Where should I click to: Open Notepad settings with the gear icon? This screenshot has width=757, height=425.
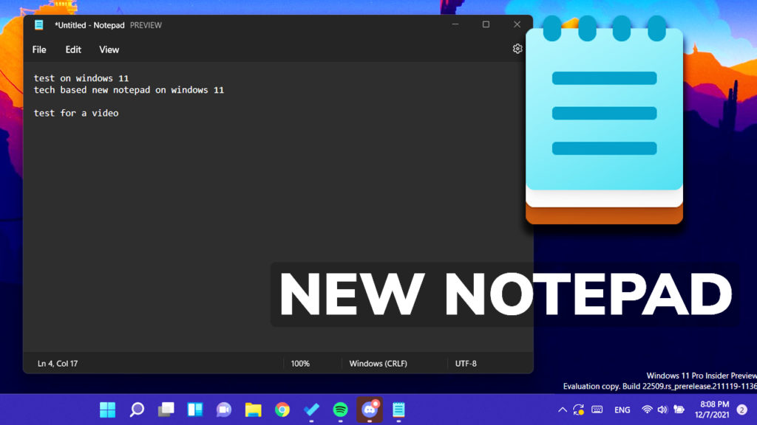tap(517, 49)
